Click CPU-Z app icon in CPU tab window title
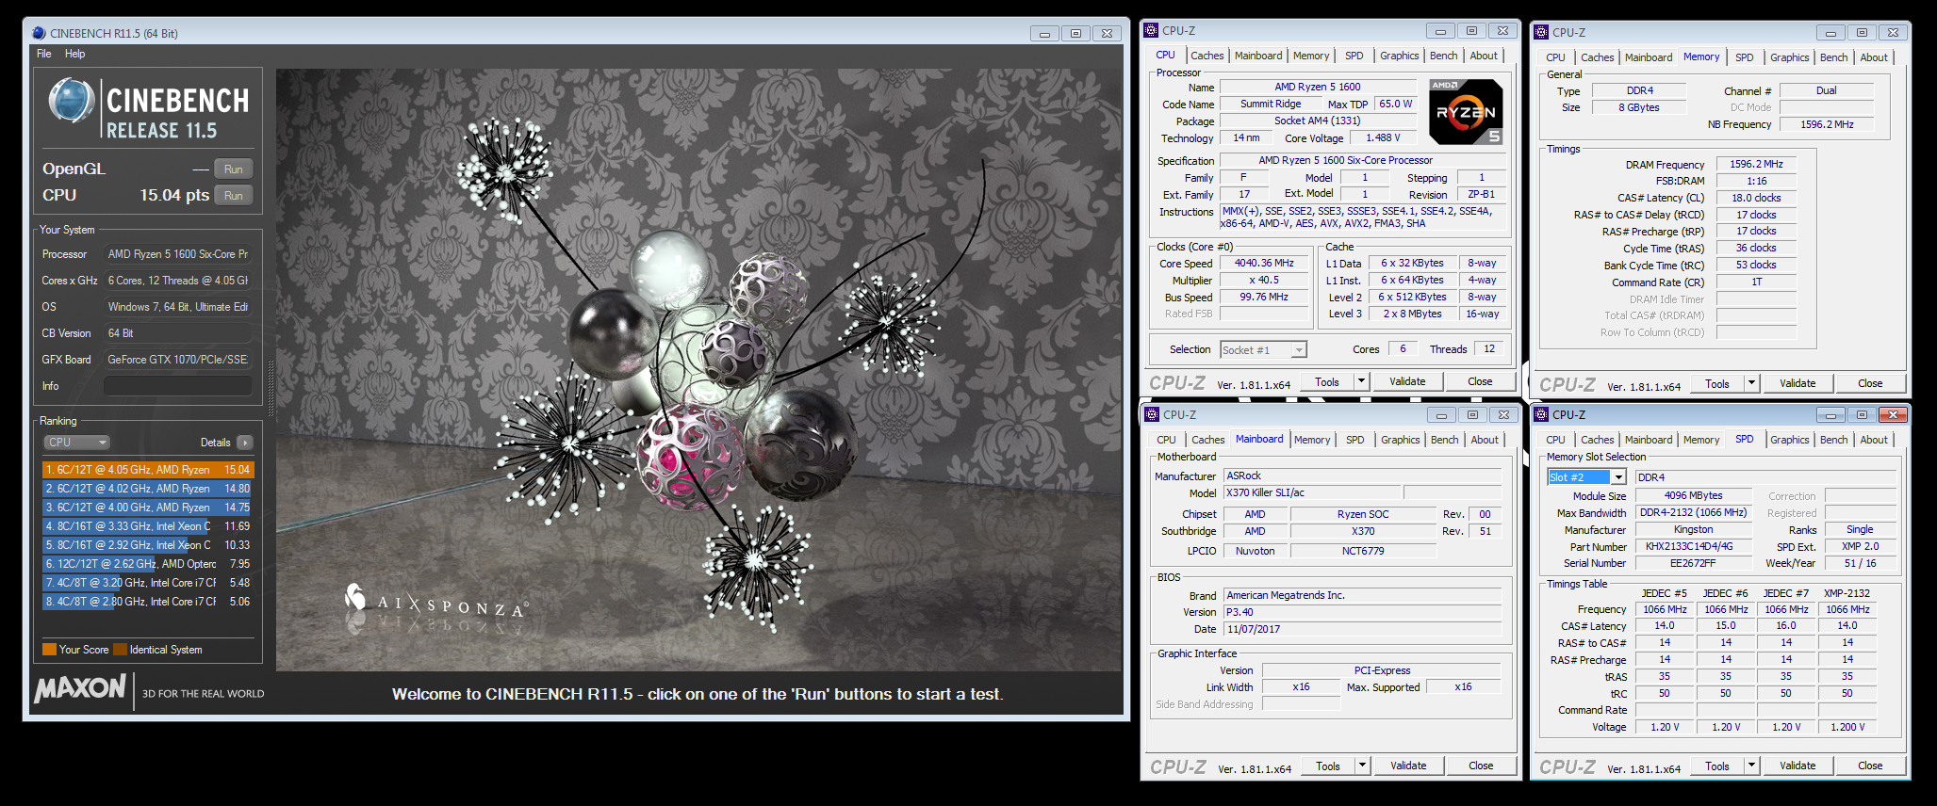Screen dimensions: 1937x806 click(1151, 31)
